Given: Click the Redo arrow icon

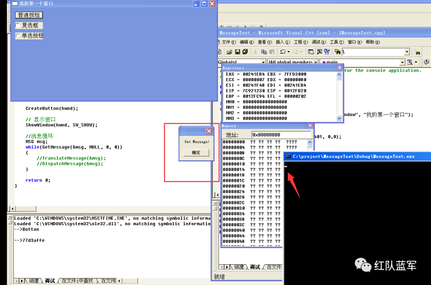Looking at the screenshot, I should 295,51.
